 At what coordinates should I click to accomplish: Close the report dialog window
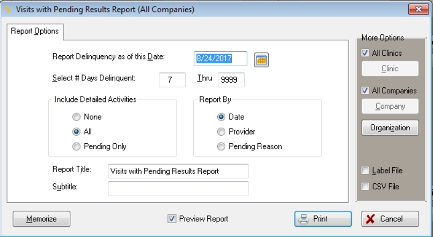tap(419, 9)
